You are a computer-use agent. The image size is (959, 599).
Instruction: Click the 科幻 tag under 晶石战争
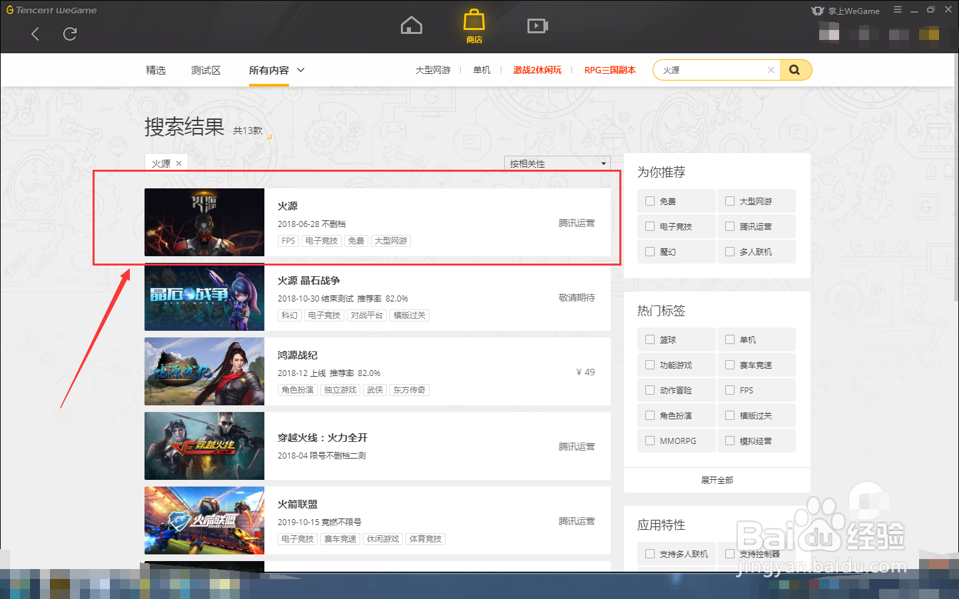click(x=290, y=315)
